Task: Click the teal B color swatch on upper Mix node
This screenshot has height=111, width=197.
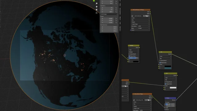Action: tap(168, 68)
